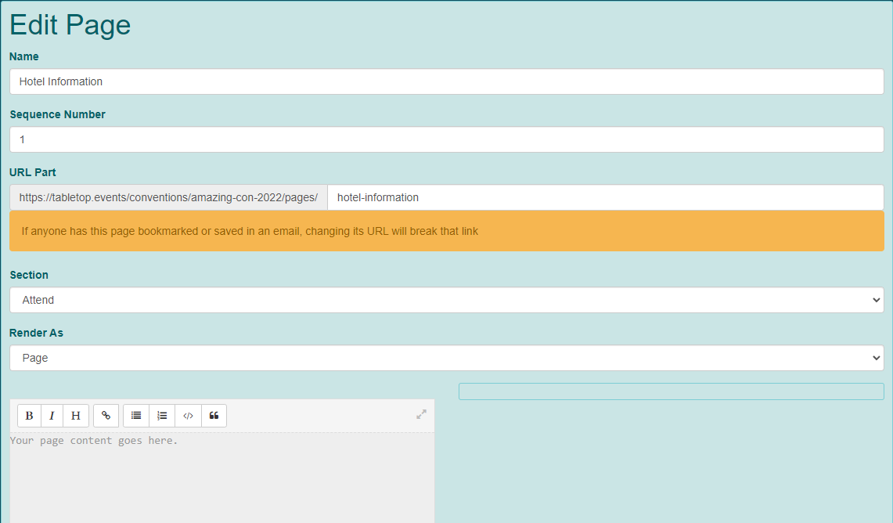
Task: Open the Section dropdown showing Attend
Action: click(446, 300)
